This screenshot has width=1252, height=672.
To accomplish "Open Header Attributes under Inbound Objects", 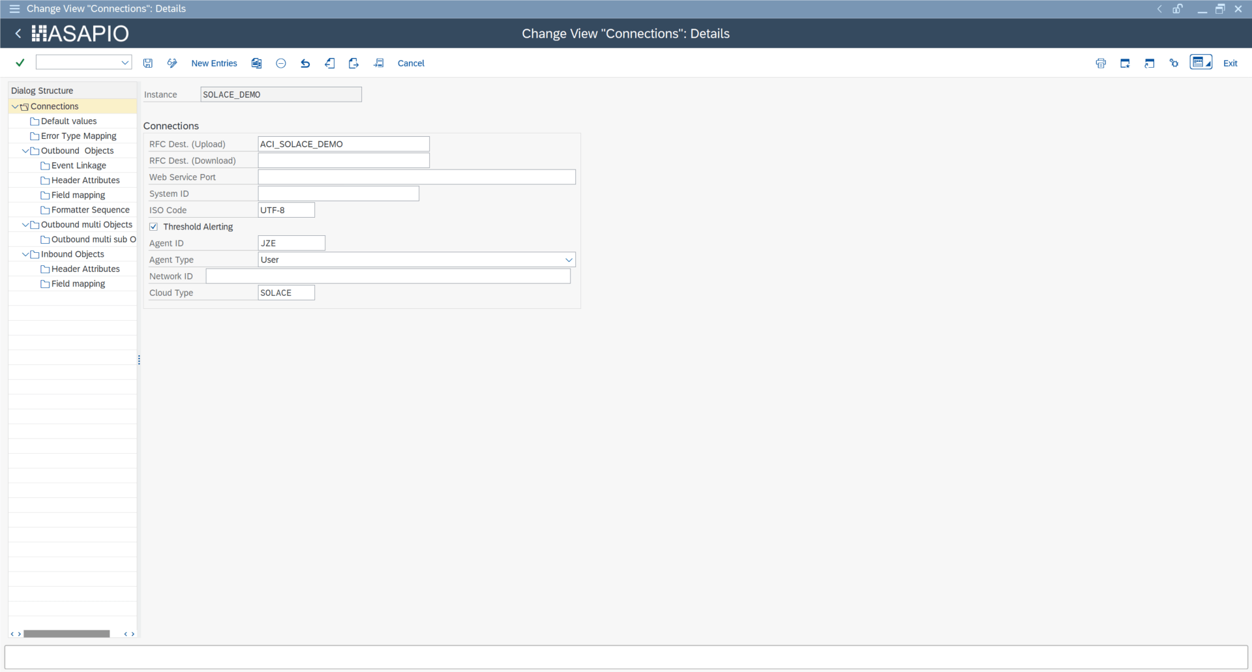I will [85, 269].
